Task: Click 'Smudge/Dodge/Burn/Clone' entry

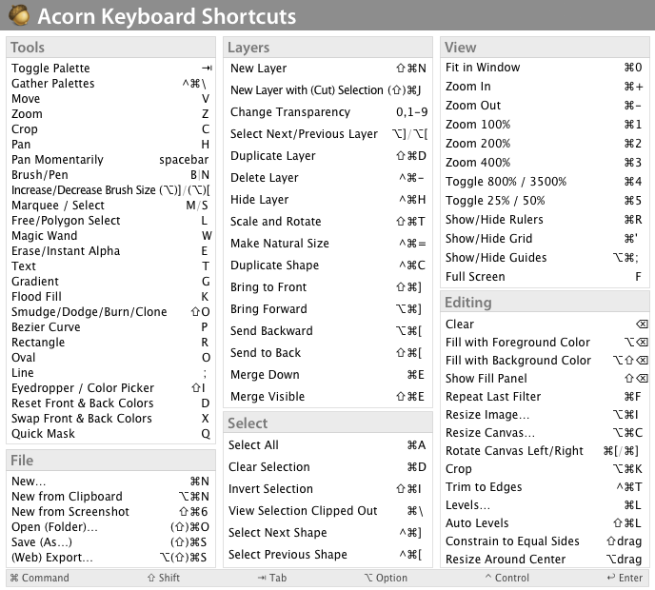Action: 110,311
